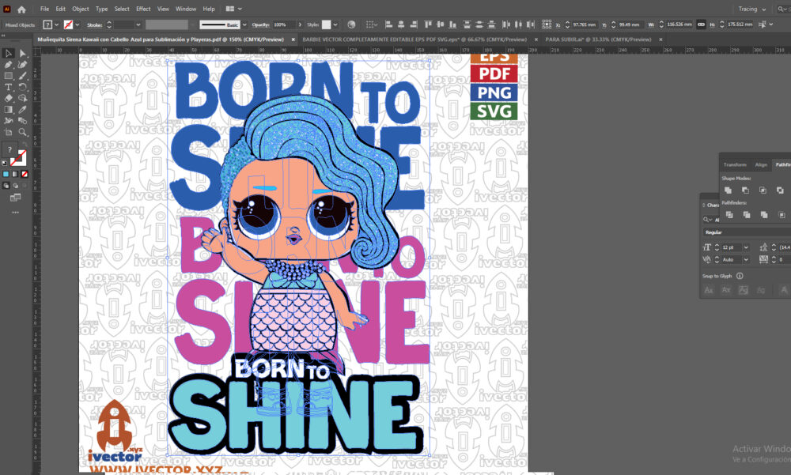Select the Paintbrush tool
The image size is (791, 475).
23,76
